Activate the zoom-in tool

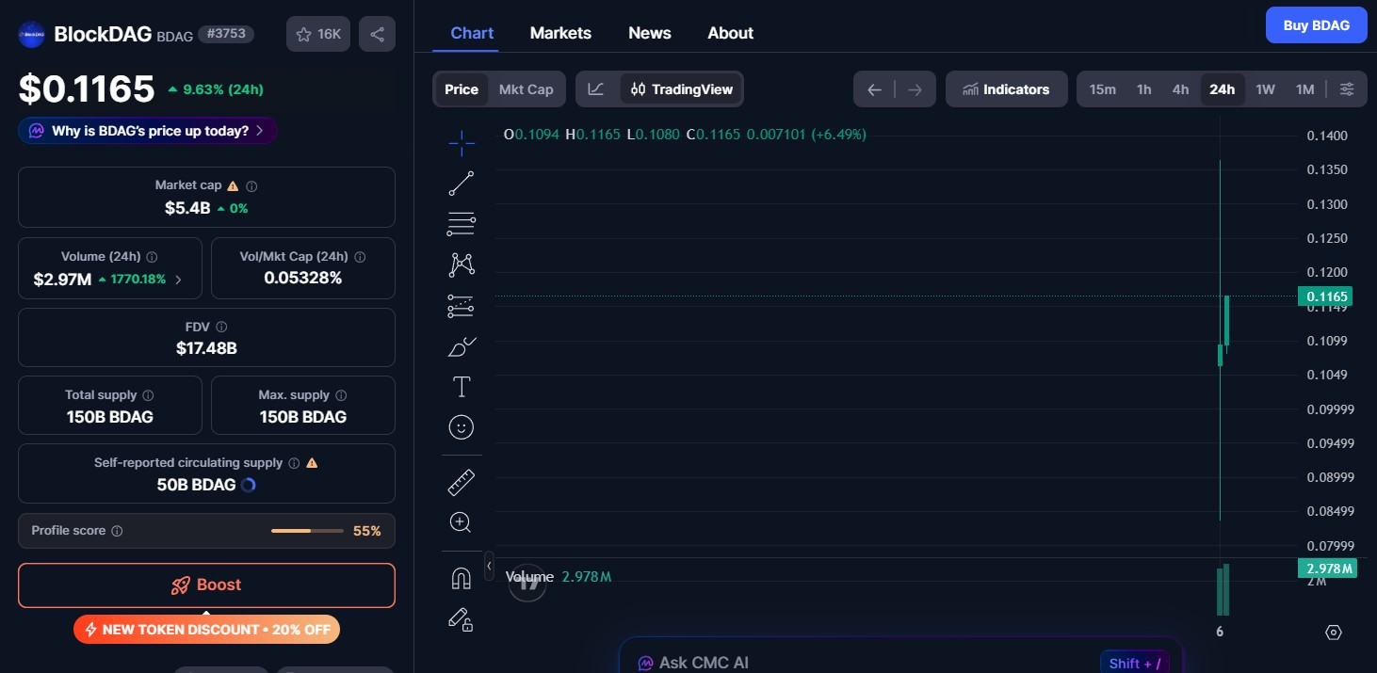[461, 521]
